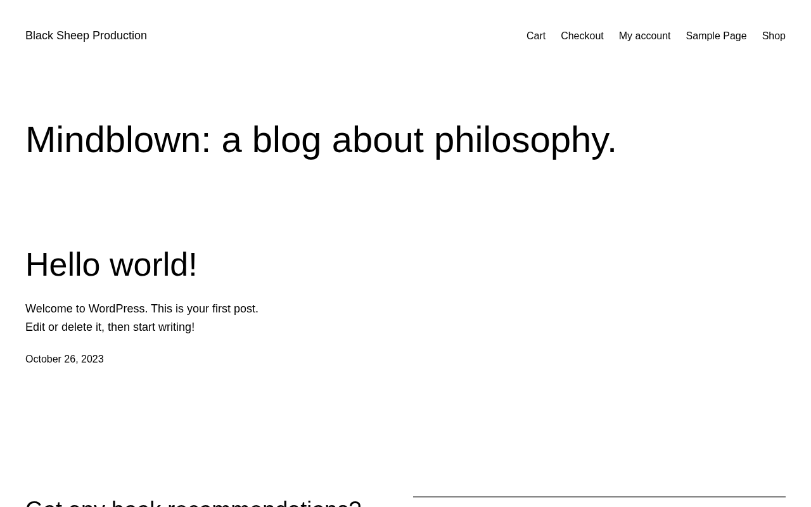Click the word "Edit" in the excerpt
The height and width of the screenshot is (507, 811).
(x=35, y=327)
